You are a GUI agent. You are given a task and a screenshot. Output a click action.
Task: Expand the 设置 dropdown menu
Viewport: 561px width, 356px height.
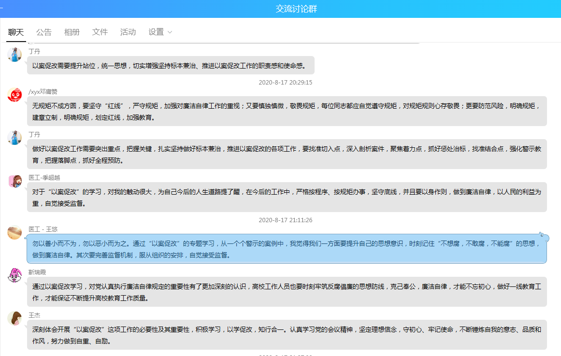coord(160,32)
